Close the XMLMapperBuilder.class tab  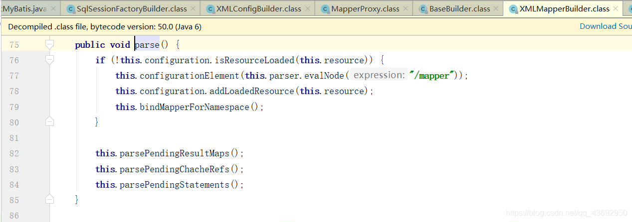(x=615, y=9)
